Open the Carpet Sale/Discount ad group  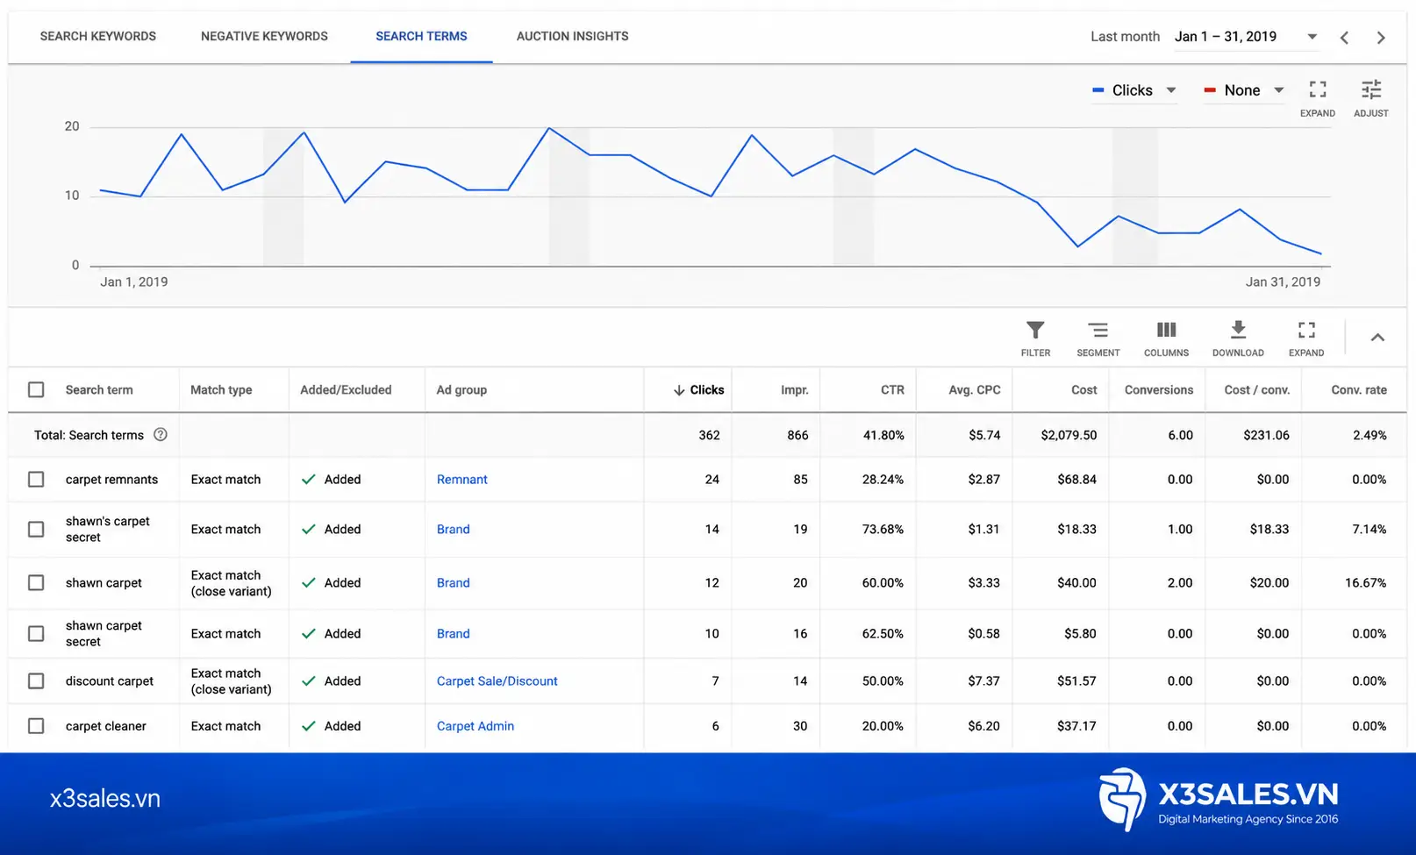pos(497,680)
